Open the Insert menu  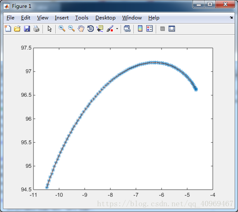pyautogui.click(x=62, y=18)
